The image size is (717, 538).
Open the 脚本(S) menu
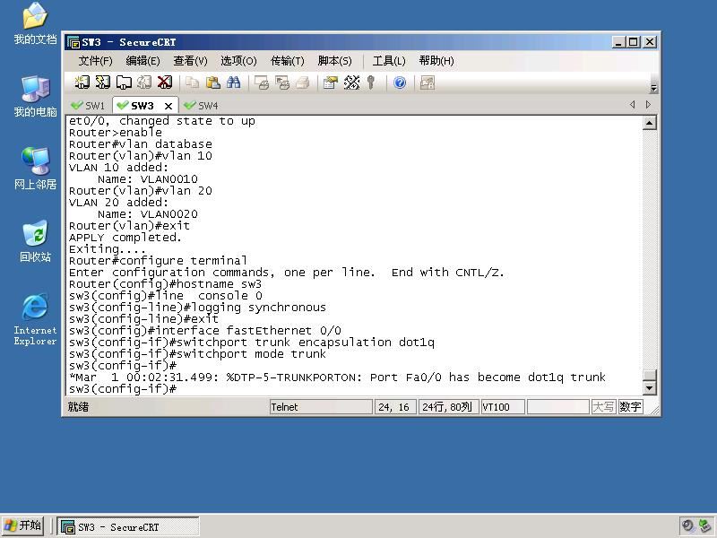point(334,61)
